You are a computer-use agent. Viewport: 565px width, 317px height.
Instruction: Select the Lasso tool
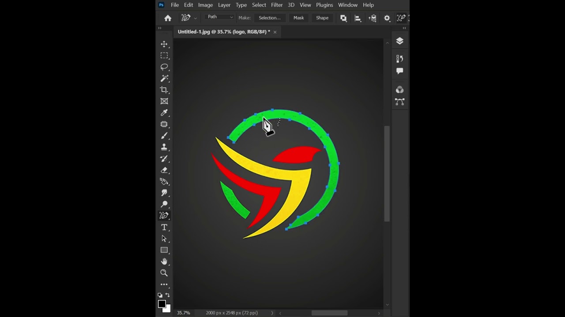coord(164,67)
